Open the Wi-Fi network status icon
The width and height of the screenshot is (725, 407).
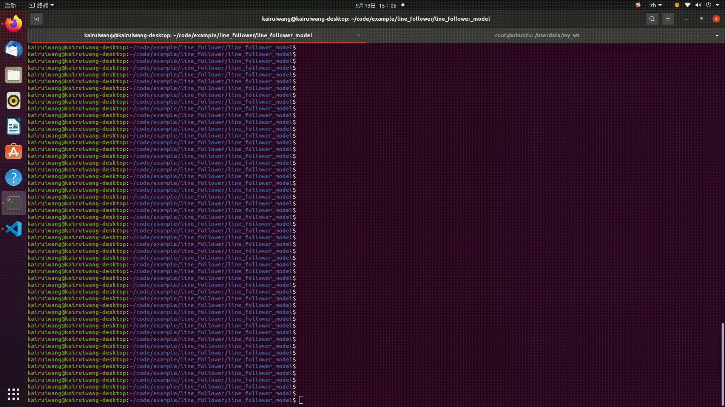click(x=688, y=5)
